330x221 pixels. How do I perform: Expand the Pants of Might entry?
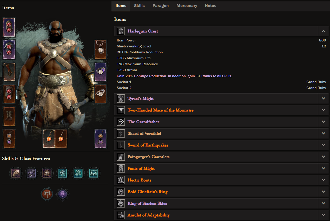coord(323,168)
